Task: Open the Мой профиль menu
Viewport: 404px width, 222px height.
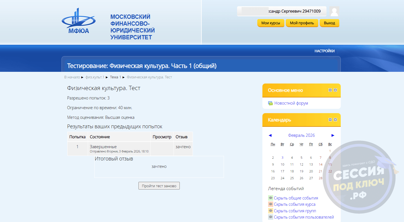Action: [302, 23]
